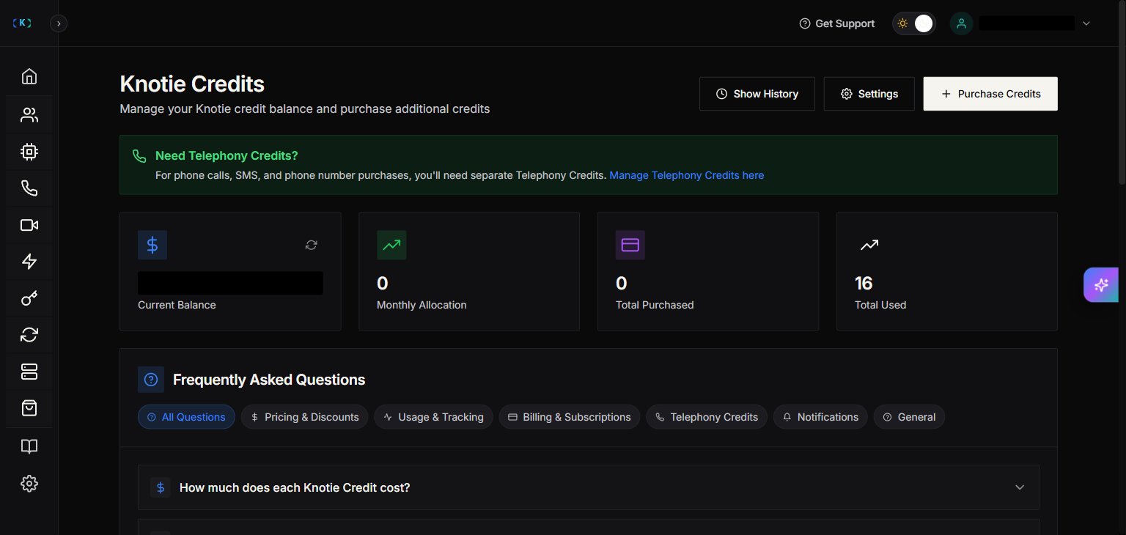Select the Usage & Tracking tab
Image resolution: width=1126 pixels, height=535 pixels.
433,417
